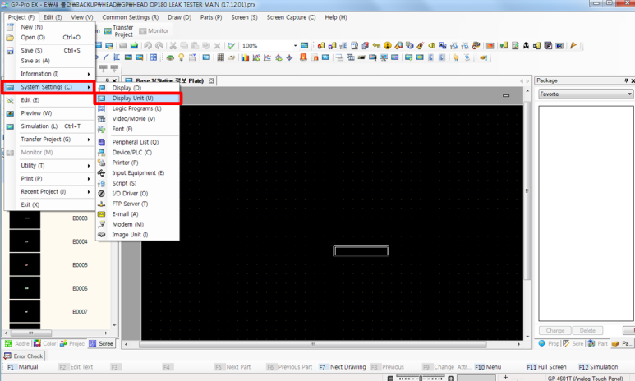The image size is (635, 381).
Task: Select Save as from Project menu
Action: pyautogui.click(x=49, y=61)
